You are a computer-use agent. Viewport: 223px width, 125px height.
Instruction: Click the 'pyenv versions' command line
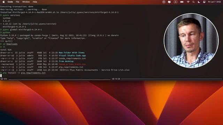[x=11, y=15]
